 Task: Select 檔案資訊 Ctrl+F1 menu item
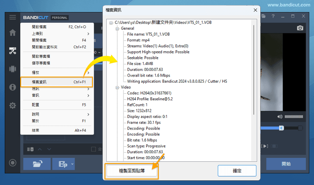[x=57, y=82]
